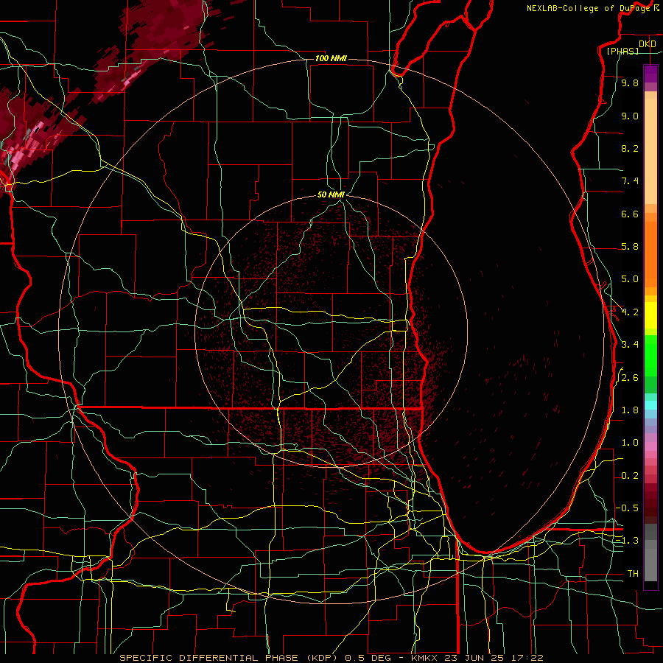Click the 8.2 scale value label

pyautogui.click(x=630, y=148)
